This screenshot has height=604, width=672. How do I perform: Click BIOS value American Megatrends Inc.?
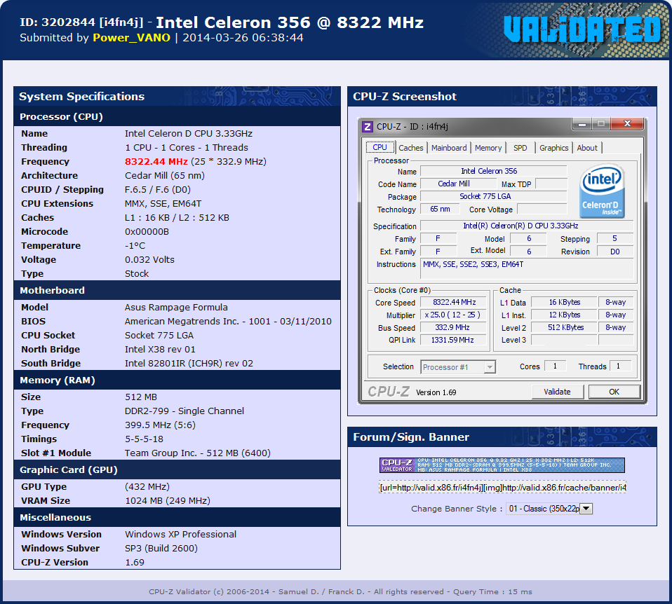(228, 322)
